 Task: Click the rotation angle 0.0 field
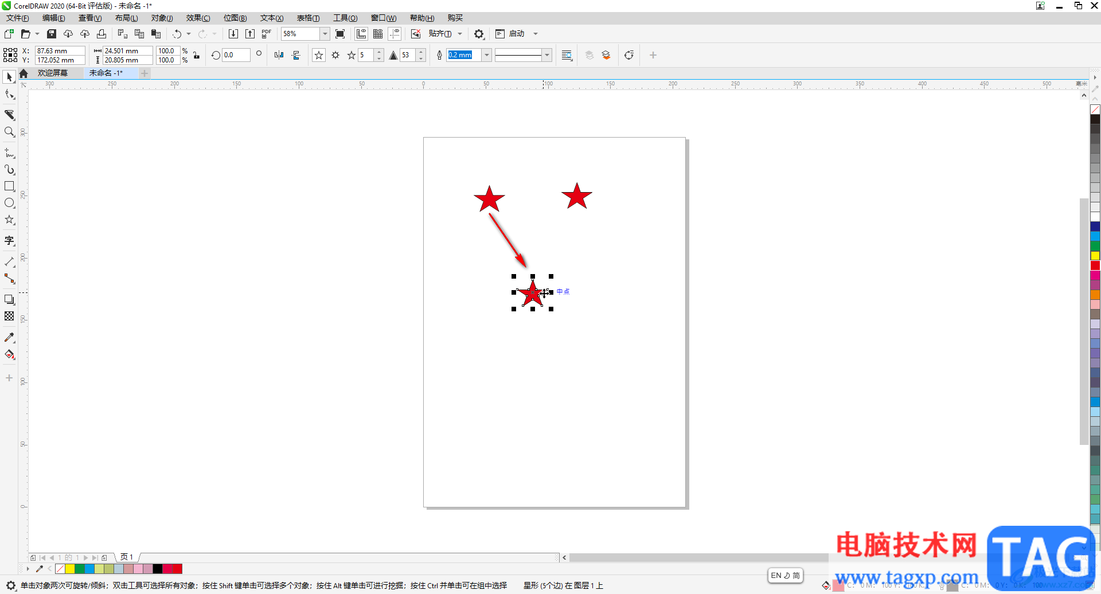[x=236, y=55]
